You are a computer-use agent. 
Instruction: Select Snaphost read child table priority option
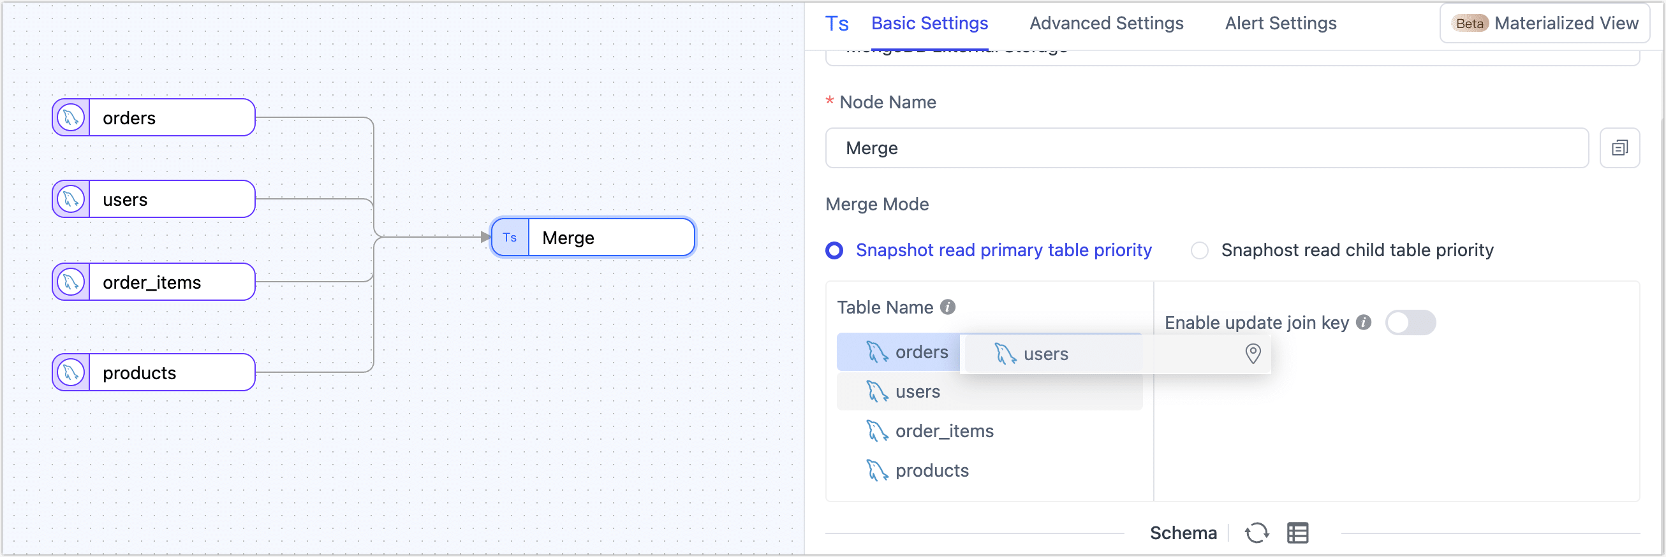pyautogui.click(x=1199, y=250)
